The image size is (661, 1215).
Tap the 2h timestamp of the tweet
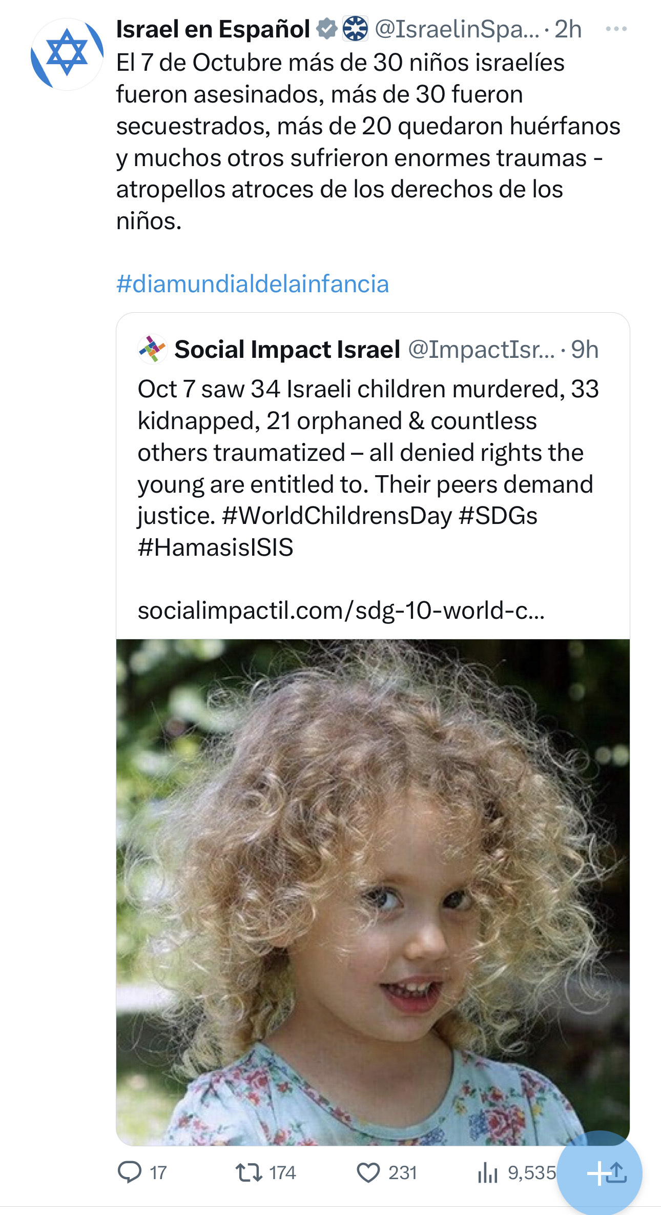coord(568,29)
